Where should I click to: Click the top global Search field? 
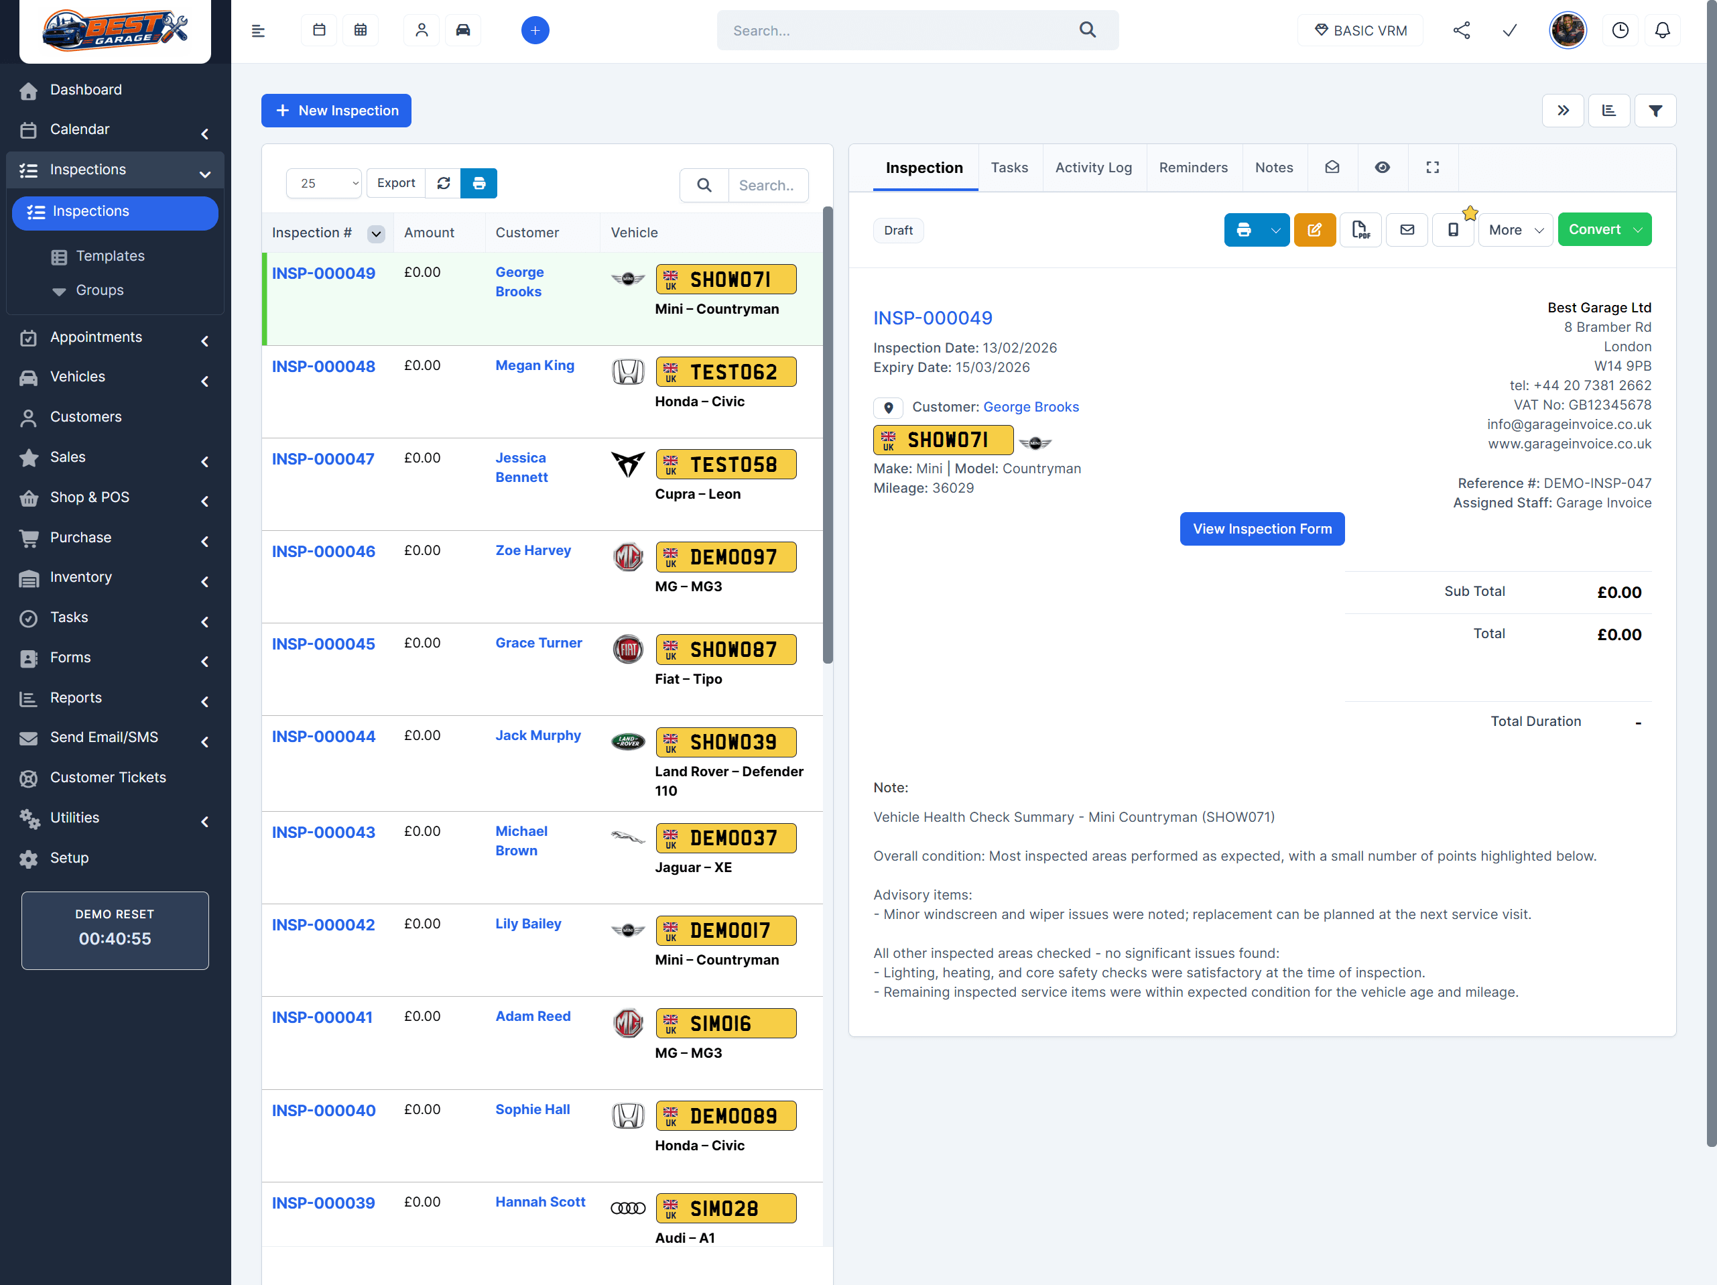(x=901, y=30)
